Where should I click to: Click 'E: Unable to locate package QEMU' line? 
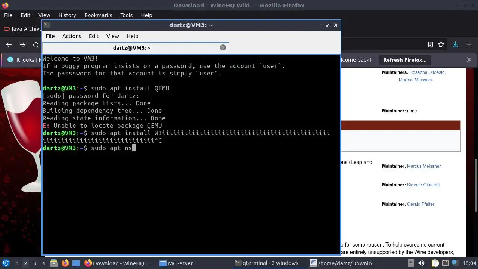(102, 126)
